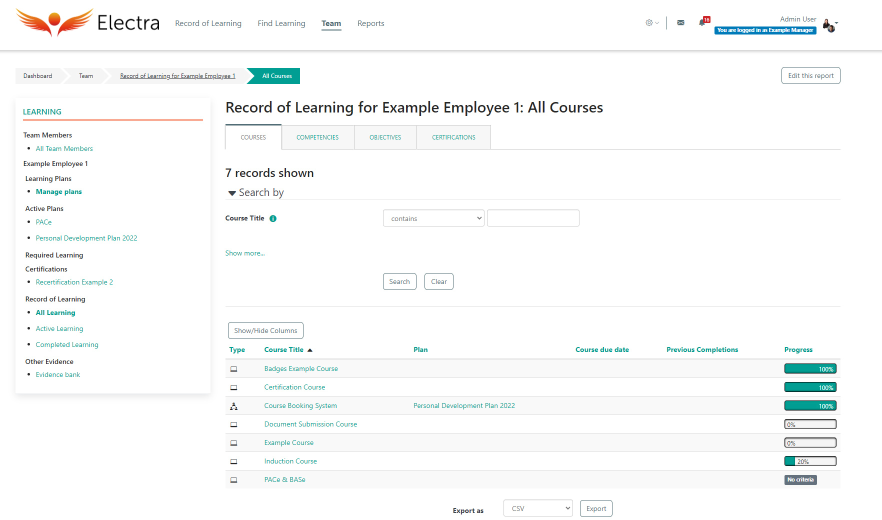Open the messages envelope icon
The width and height of the screenshot is (882, 520).
[680, 22]
